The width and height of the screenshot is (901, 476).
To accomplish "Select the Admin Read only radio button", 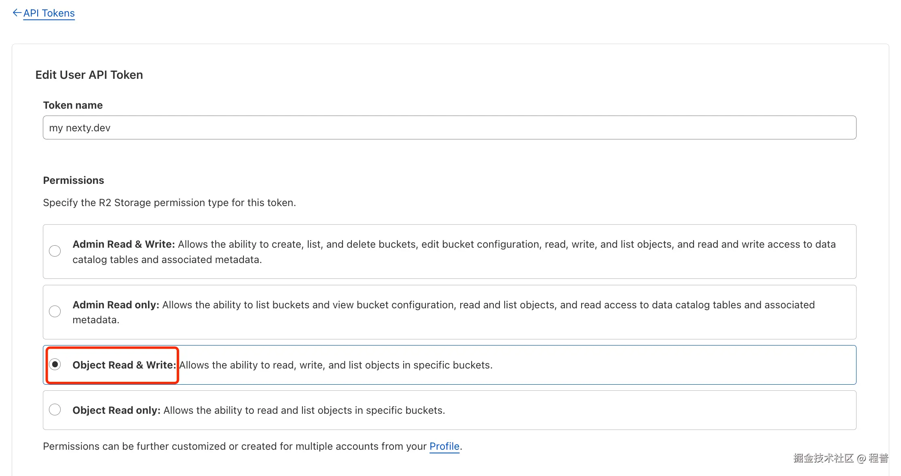I will 55,311.
